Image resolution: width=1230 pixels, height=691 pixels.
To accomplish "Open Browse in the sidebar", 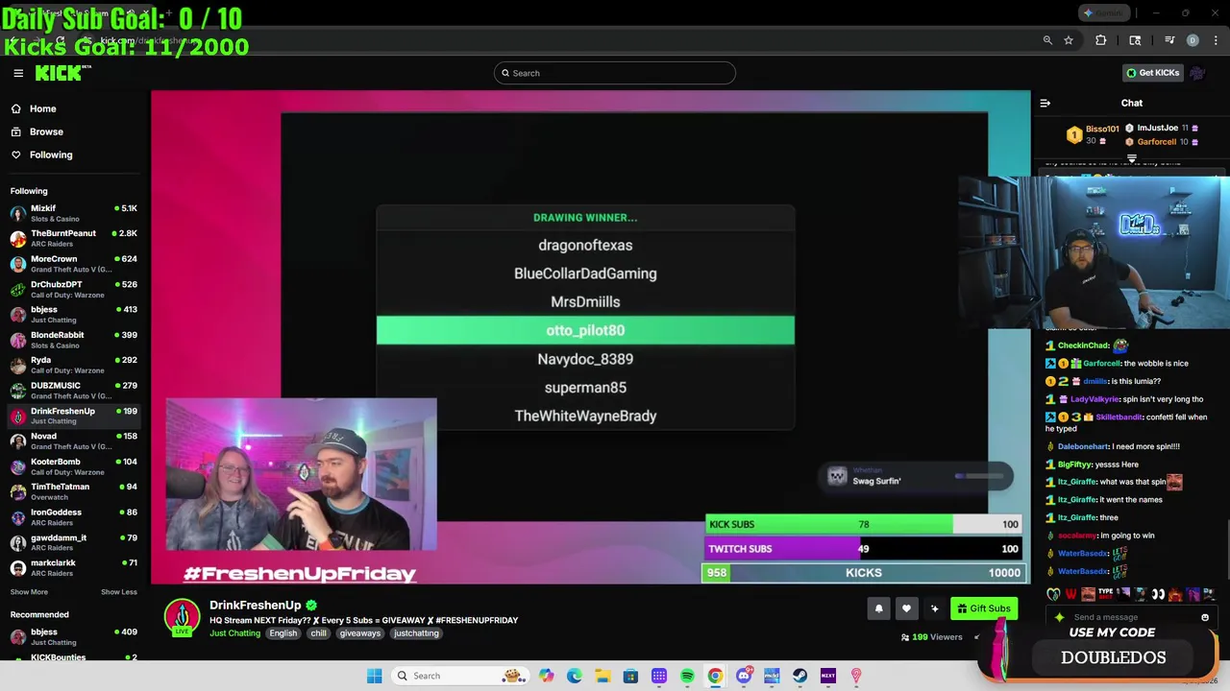I will tap(46, 131).
